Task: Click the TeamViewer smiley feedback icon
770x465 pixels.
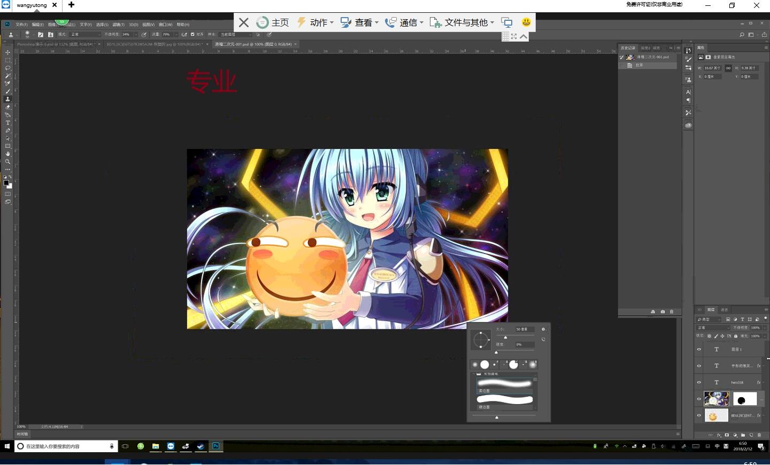Action: (526, 22)
